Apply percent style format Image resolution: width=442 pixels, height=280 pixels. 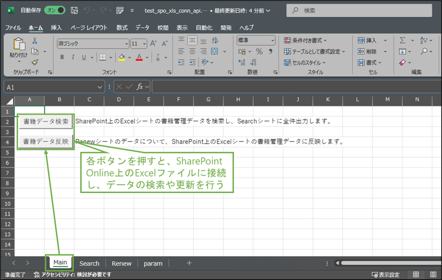point(259,52)
